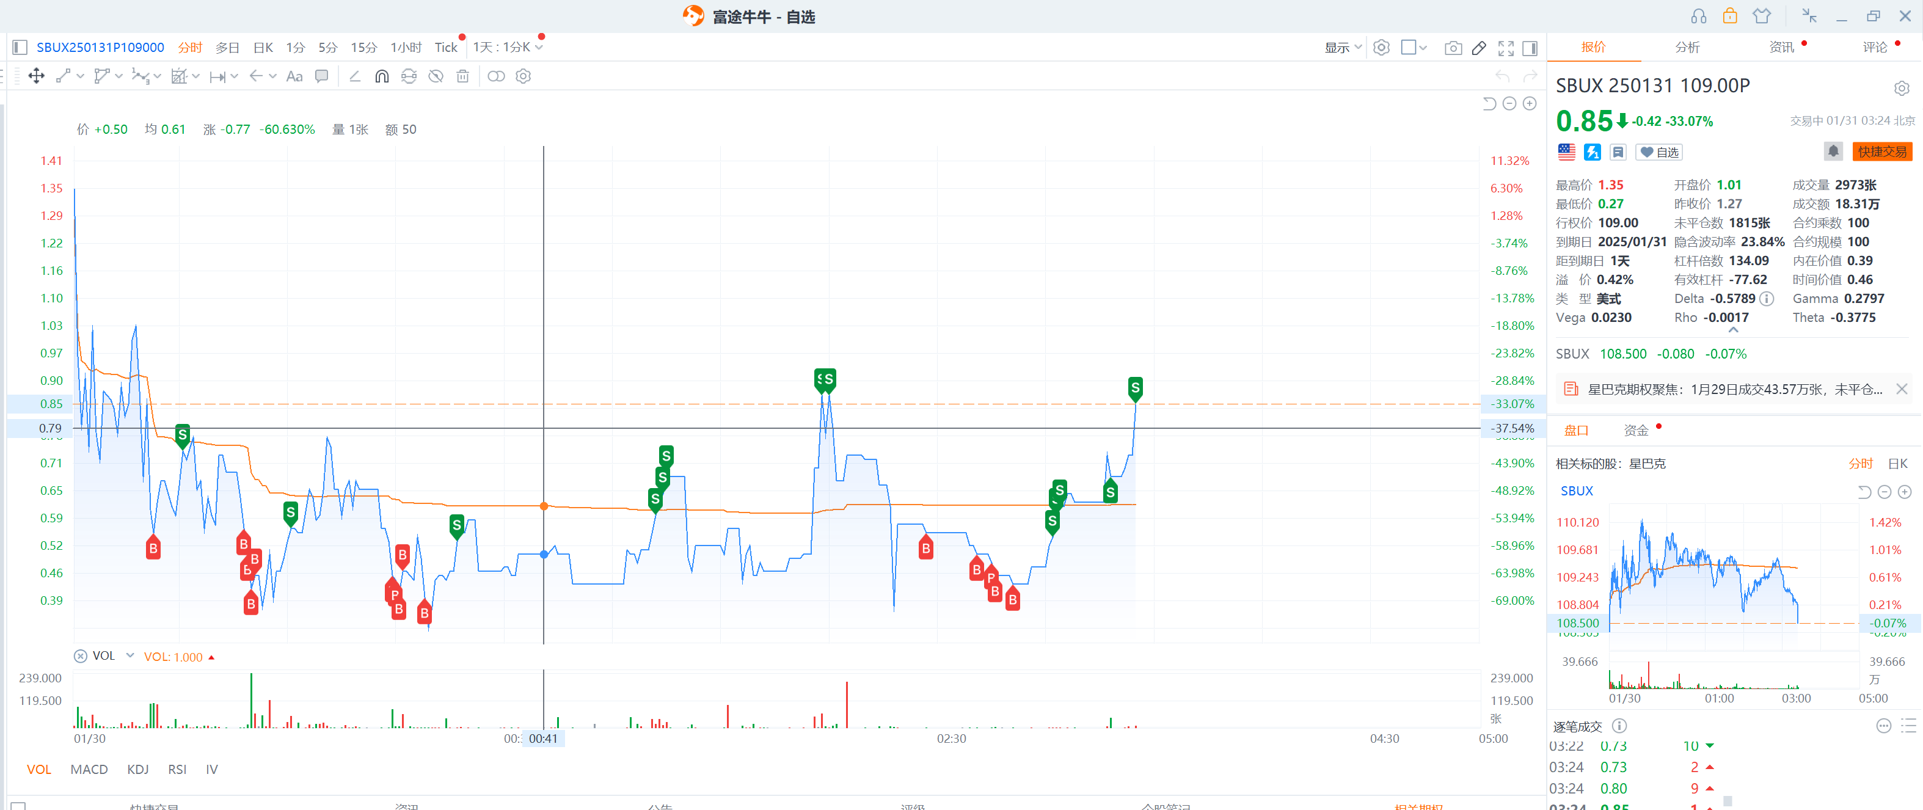This screenshot has height=810, width=1923.
Task: Open the SBUX250131P109000 symbol link
Action: [100, 48]
